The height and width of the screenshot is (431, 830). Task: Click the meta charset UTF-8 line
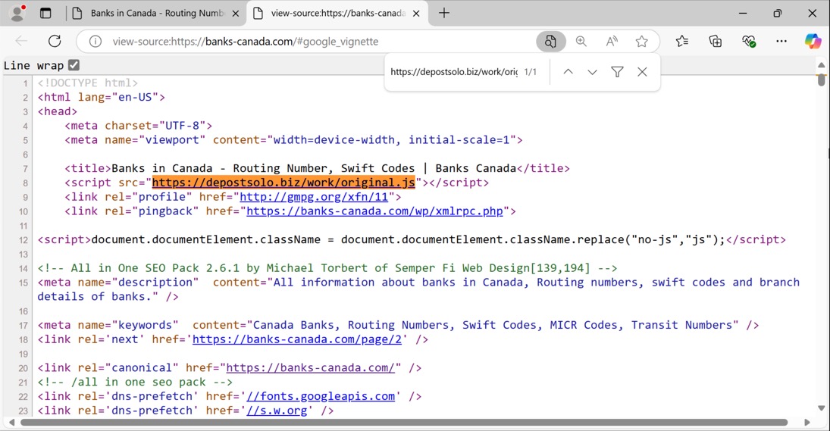click(138, 126)
